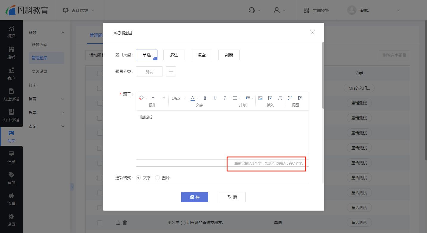Open 线下课程 in the left sidebar
The width and height of the screenshot is (427, 233).
coord(11,116)
